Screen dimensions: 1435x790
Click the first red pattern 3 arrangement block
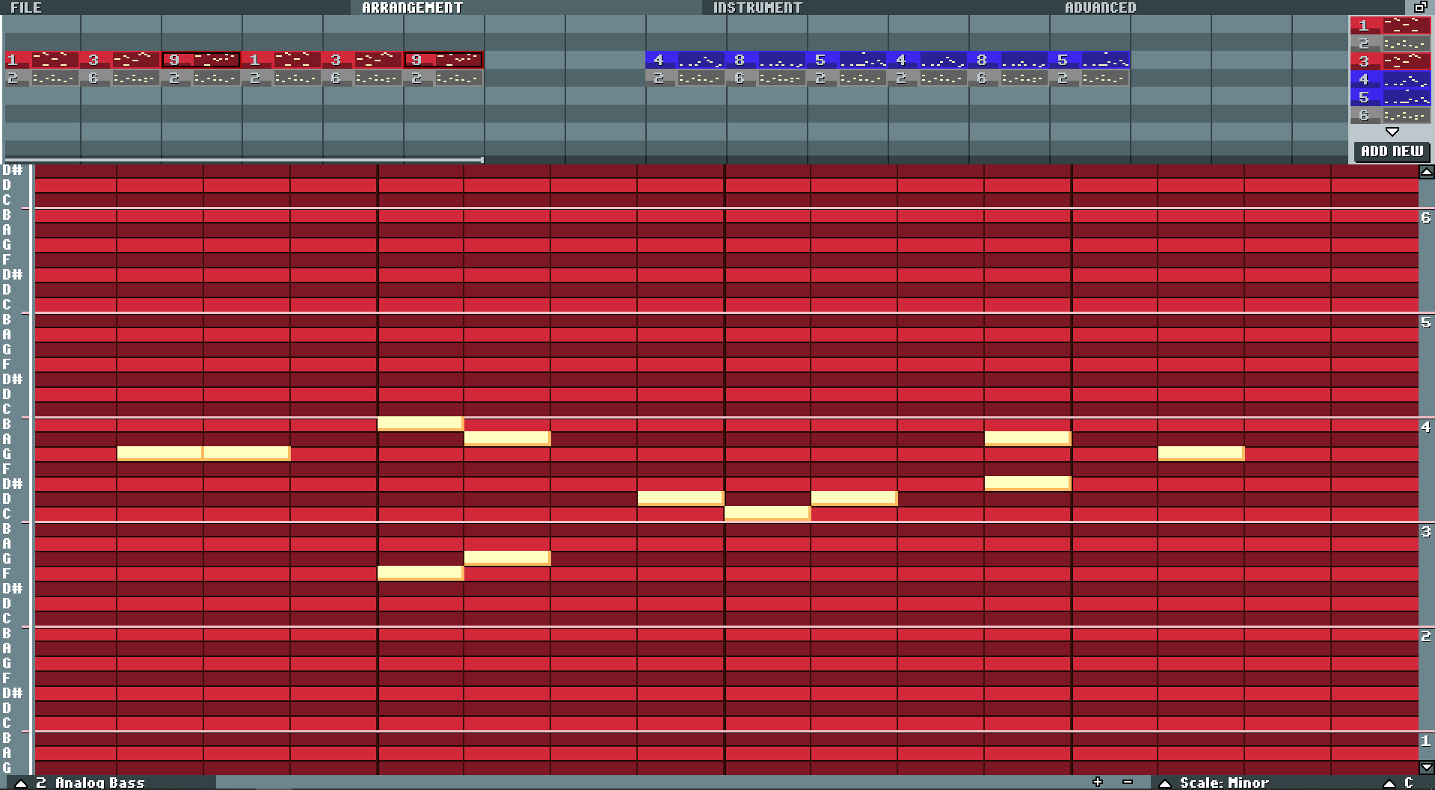click(x=120, y=60)
